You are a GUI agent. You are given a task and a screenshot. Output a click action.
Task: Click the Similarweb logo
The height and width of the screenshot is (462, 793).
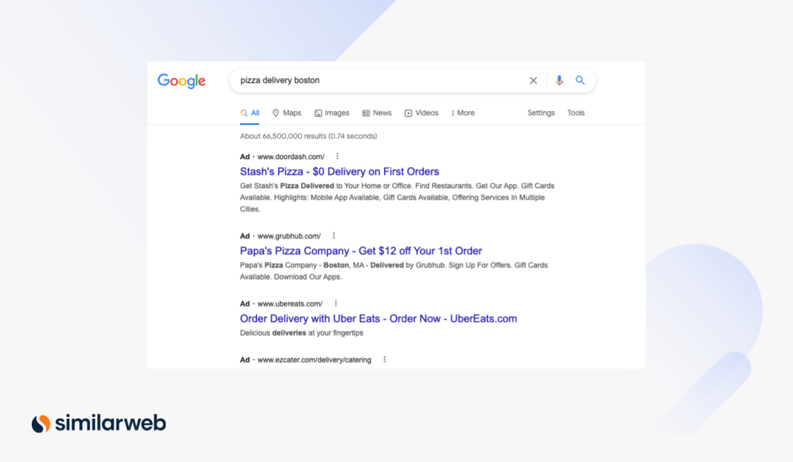click(99, 423)
